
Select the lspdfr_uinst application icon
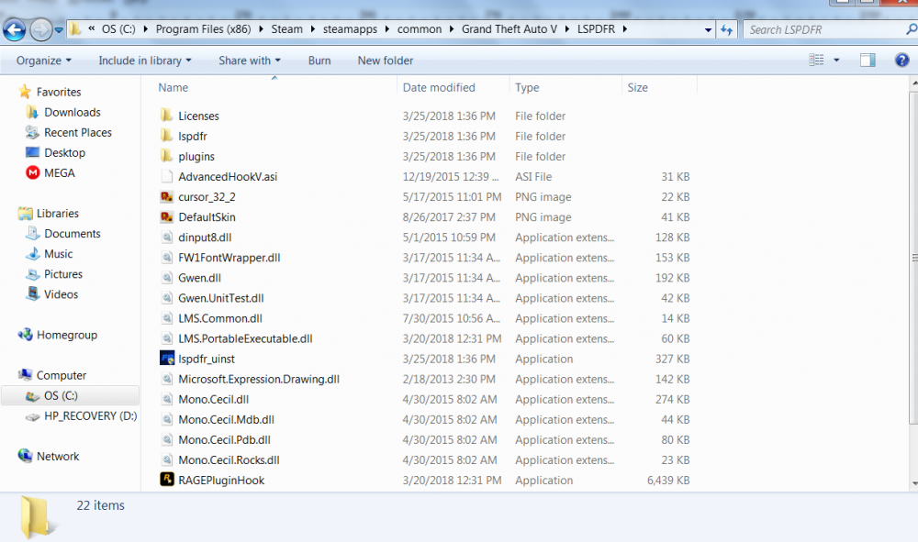167,359
